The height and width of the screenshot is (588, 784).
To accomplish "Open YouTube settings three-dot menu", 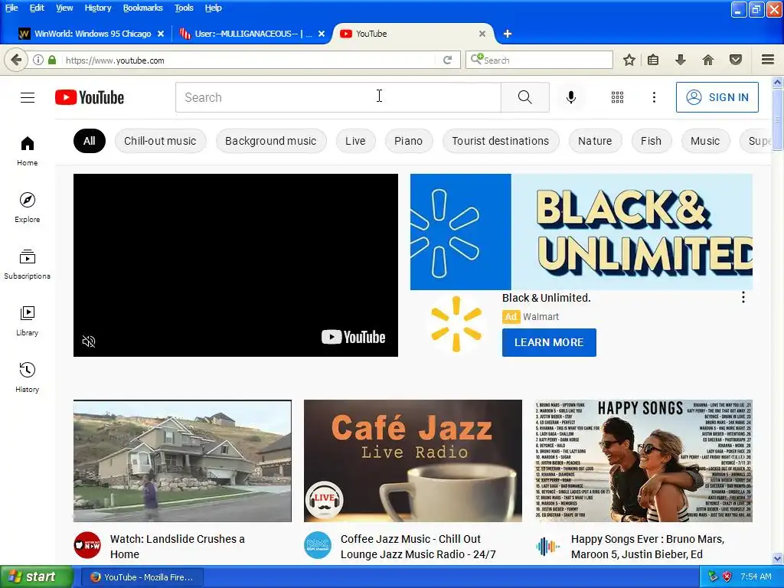I will click(x=654, y=97).
